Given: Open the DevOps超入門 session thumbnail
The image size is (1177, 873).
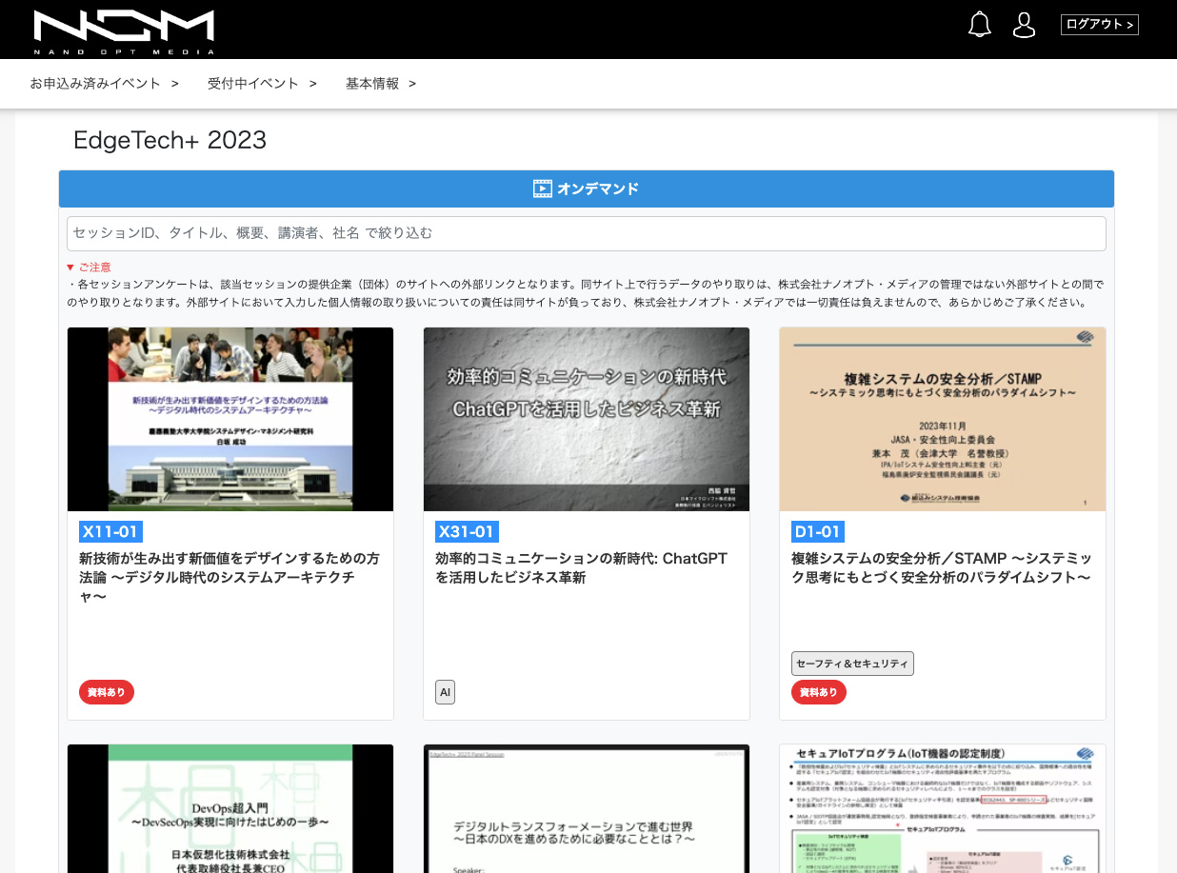Looking at the screenshot, I should [x=230, y=809].
